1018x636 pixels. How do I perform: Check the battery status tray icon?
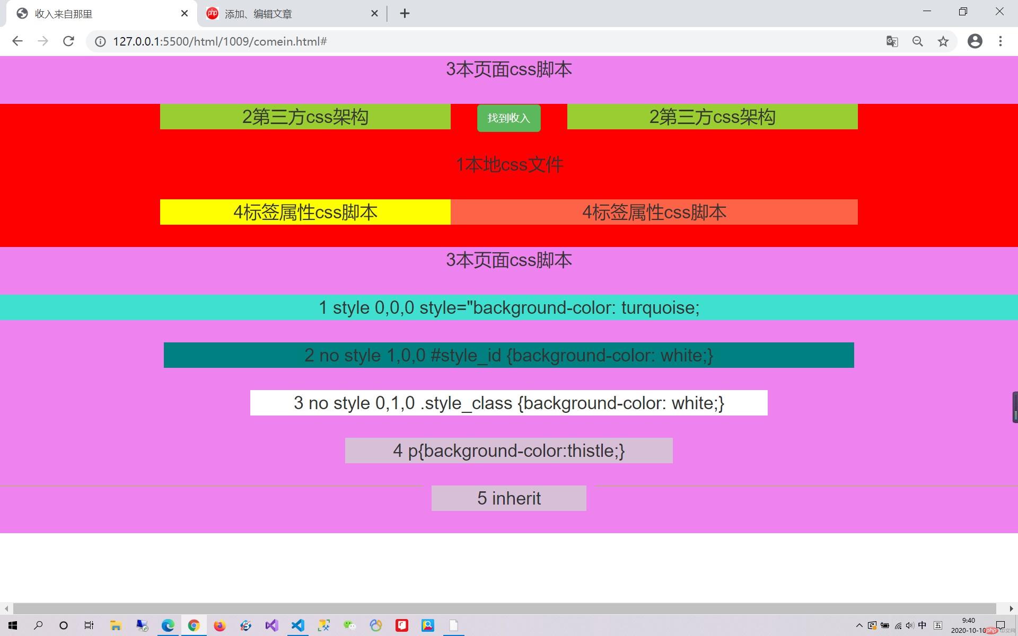tap(885, 625)
